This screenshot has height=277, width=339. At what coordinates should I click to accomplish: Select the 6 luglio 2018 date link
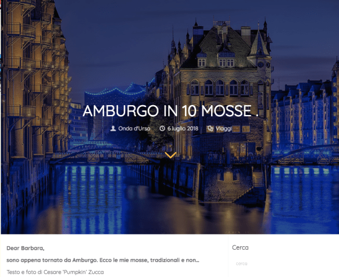pyautogui.click(x=183, y=128)
